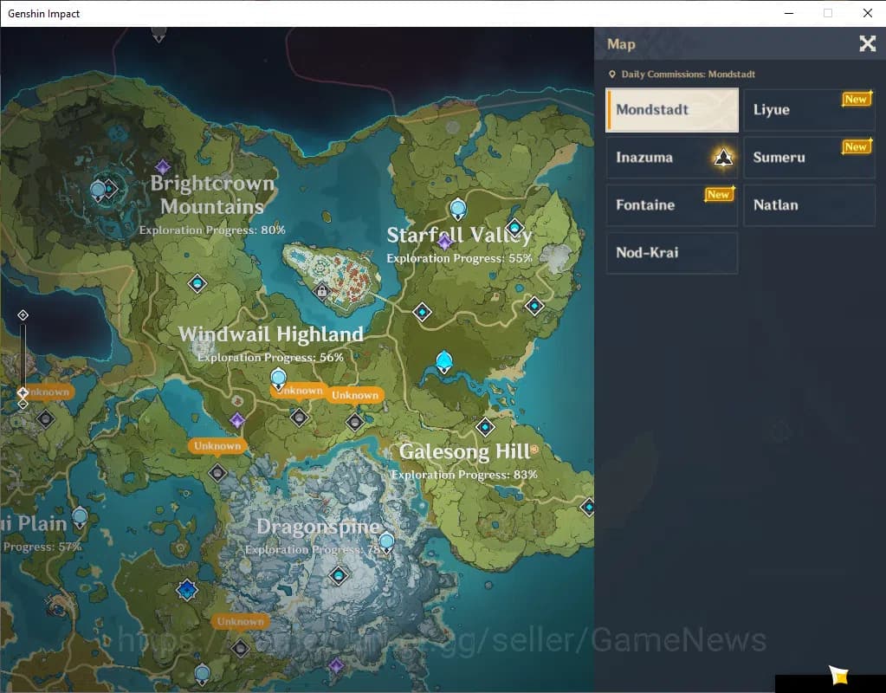This screenshot has width=886, height=693.
Task: Click the purple domain icon near Brightcrown Mountains
Action: click(x=163, y=166)
